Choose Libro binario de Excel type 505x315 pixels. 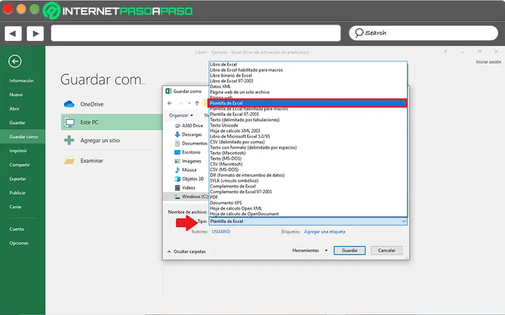pyautogui.click(x=308, y=75)
